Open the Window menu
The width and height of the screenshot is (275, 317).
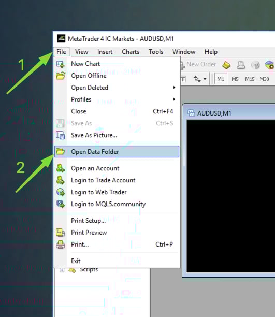[x=184, y=52]
